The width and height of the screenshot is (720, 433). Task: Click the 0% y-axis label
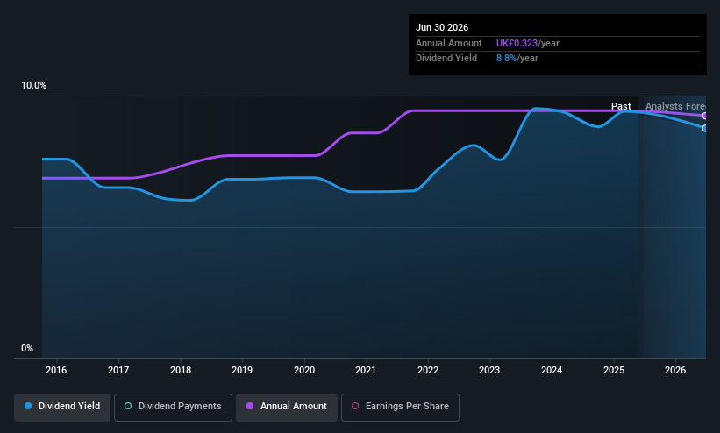click(x=27, y=349)
